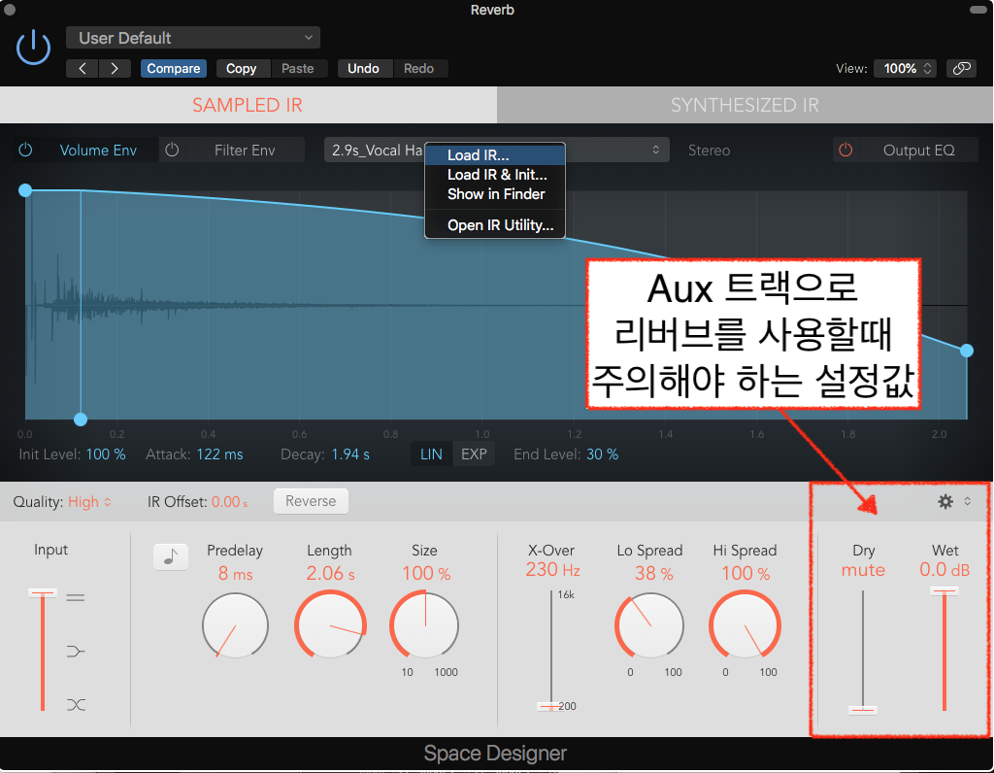994x773 pixels.
Task: Choose Load IR... from the menu
Action: 494,155
